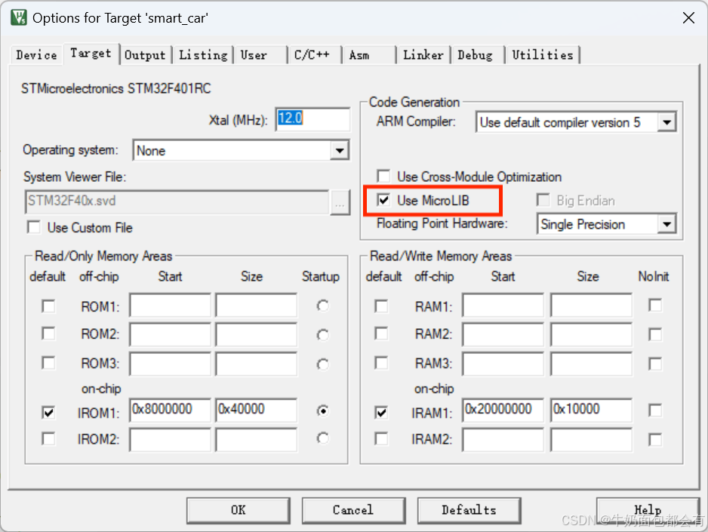
Task: Check the IROM2 default checkbox
Action: tap(48, 438)
